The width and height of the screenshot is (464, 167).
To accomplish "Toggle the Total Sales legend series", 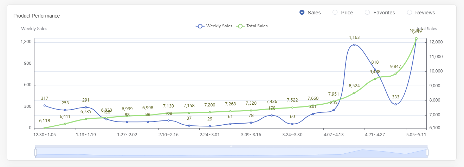I will click(x=253, y=26).
